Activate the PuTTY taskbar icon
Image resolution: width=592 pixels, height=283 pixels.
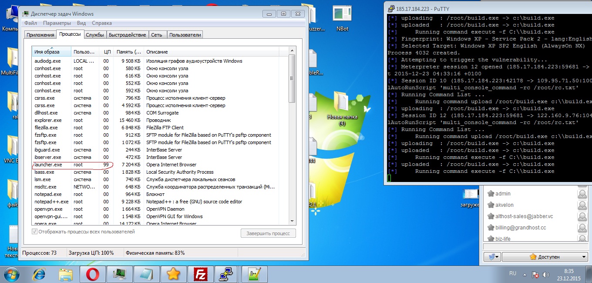click(x=225, y=274)
